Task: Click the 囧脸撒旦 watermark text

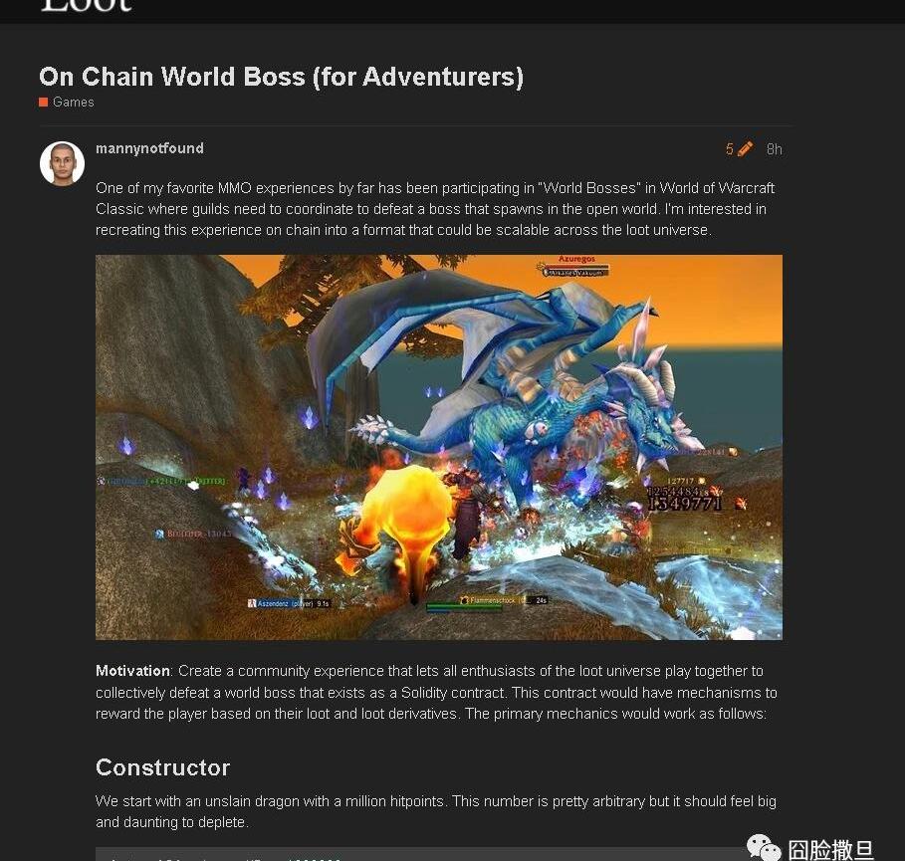Action: (x=830, y=850)
